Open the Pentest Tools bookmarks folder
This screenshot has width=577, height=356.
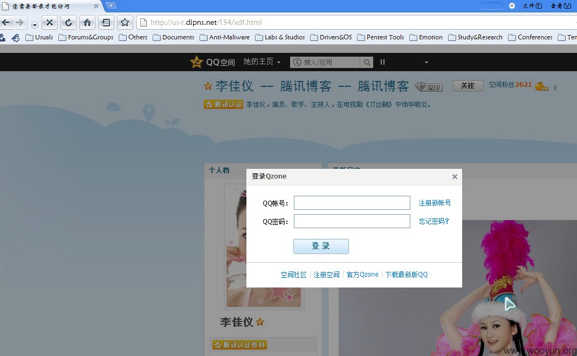(x=381, y=37)
